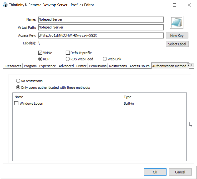This screenshot has height=179, width=197.
Task: Switch to the Access Hours tab
Action: (139, 66)
